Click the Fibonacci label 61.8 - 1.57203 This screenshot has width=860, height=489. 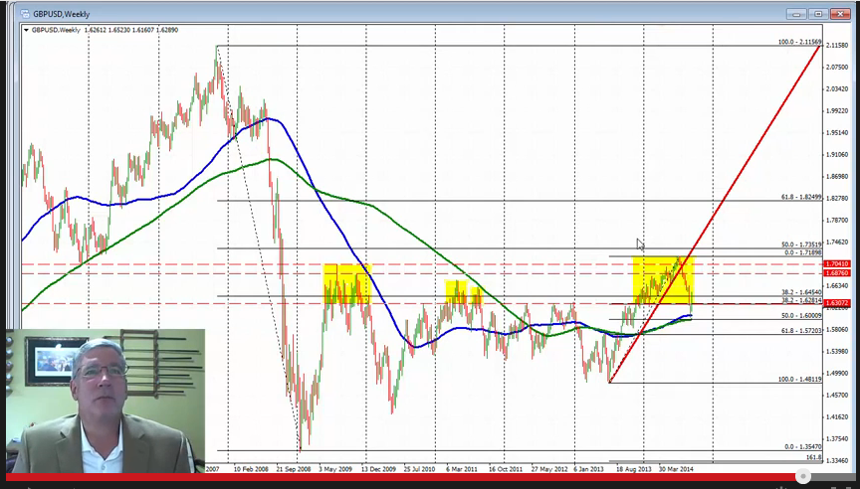tap(801, 331)
